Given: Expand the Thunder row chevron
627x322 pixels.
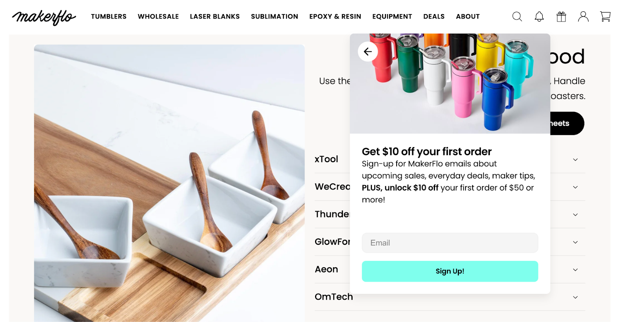Looking at the screenshot, I should coord(575,215).
